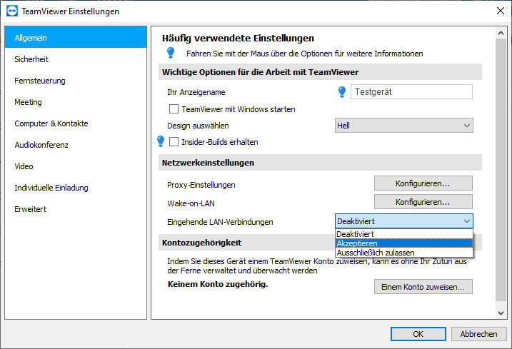Choose Deaktiviert from the open list
The width and height of the screenshot is (512, 349).
[404, 234]
